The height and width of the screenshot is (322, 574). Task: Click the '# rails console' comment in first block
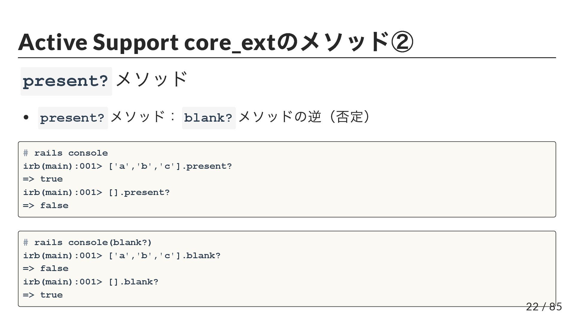pyautogui.click(x=65, y=153)
